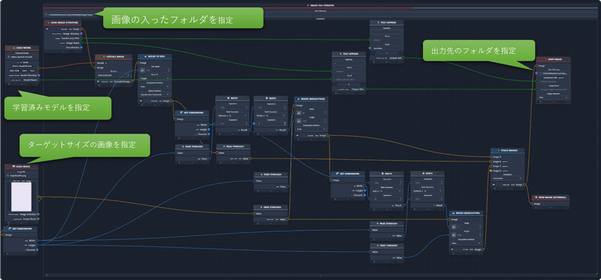This screenshot has width=601, height=280.
Task: Click the TargetSizePic.png image file field
Action: tap(22, 176)
